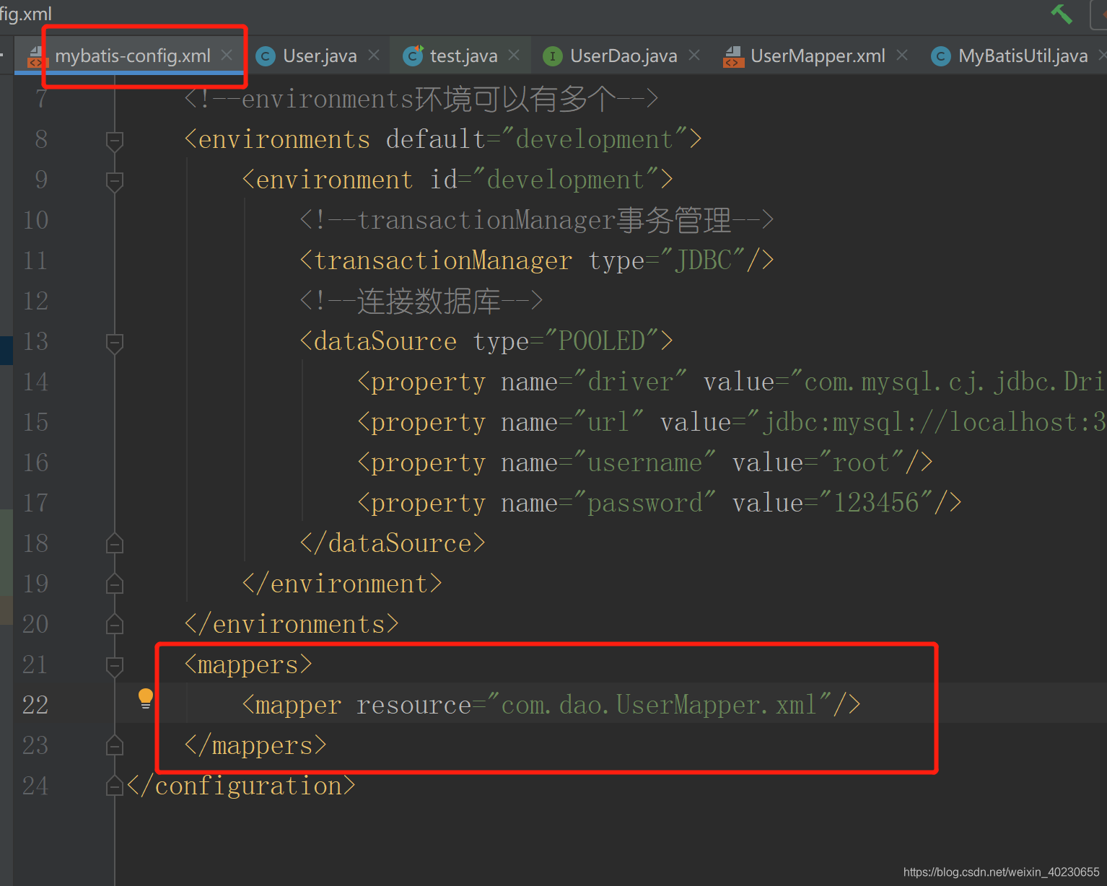Click the closing </dataSource> tag

pos(393,543)
